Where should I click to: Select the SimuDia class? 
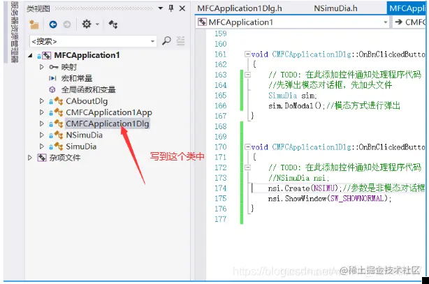81,147
